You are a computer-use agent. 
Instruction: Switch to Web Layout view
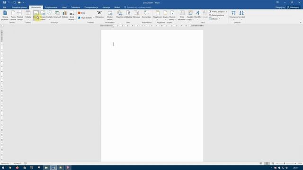[273, 163]
